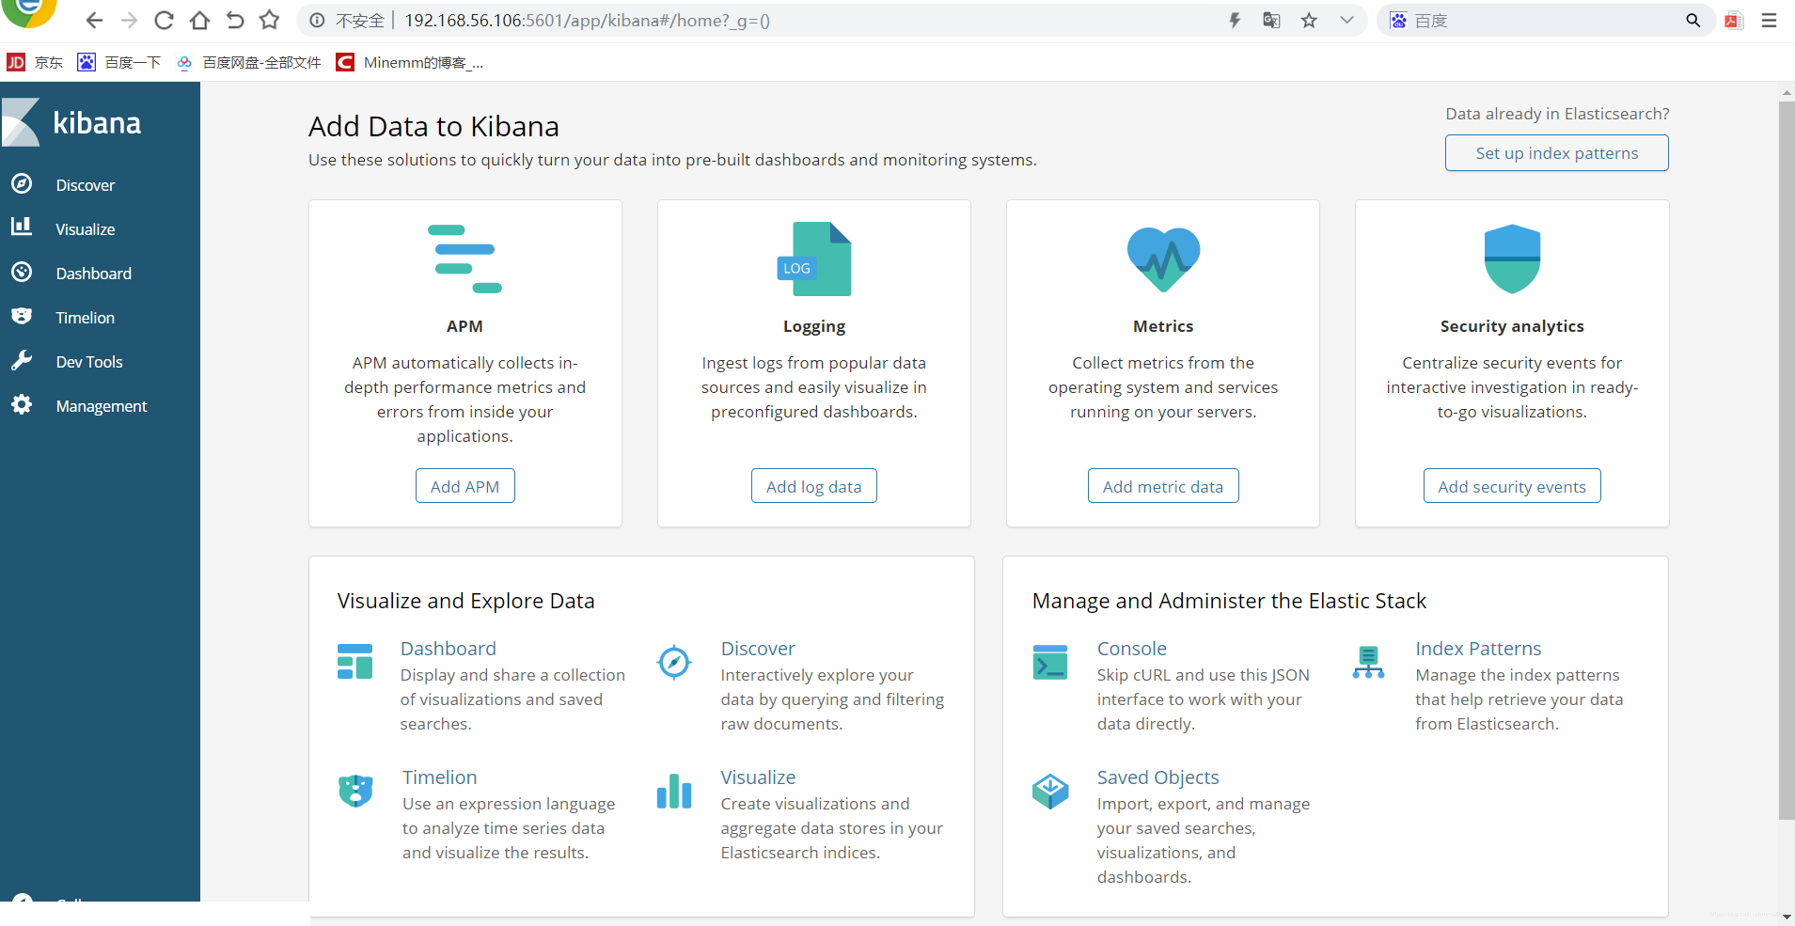Click the Add security events button

1512,486
